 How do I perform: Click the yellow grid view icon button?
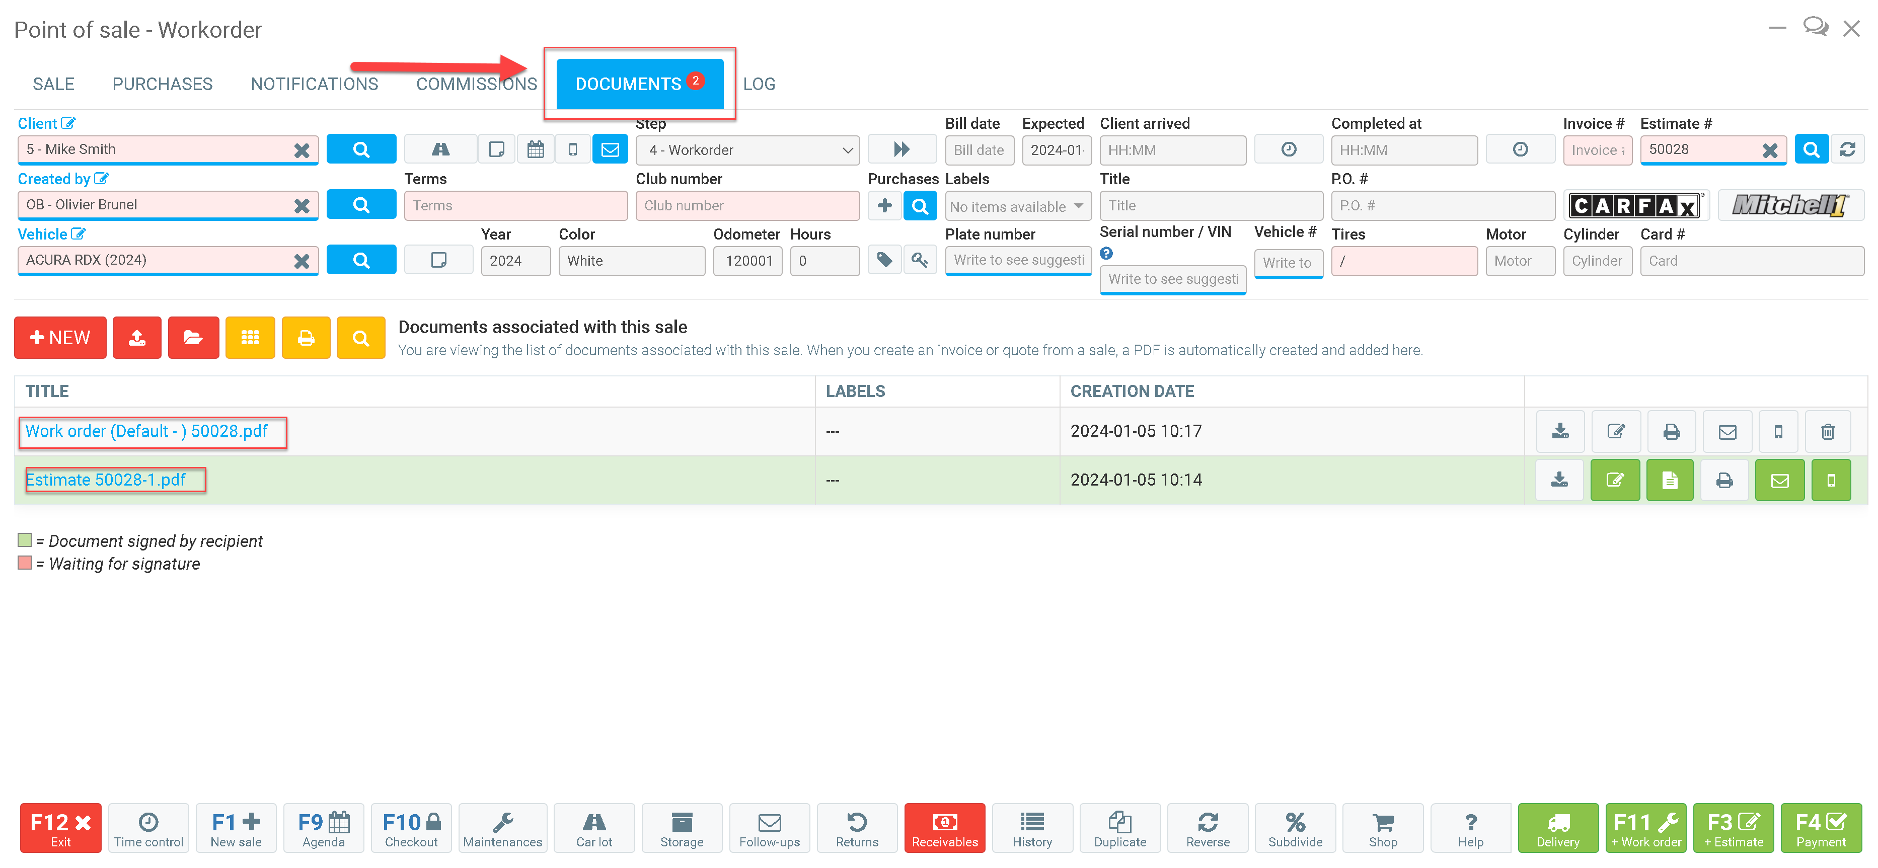pyautogui.click(x=250, y=338)
